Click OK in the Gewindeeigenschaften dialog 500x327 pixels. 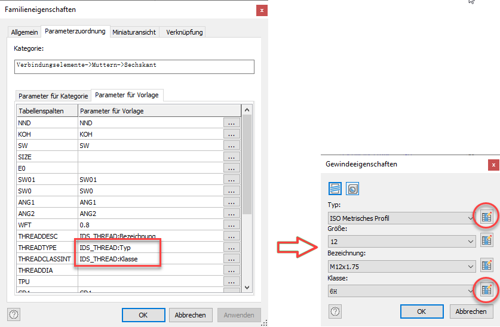[422, 311]
